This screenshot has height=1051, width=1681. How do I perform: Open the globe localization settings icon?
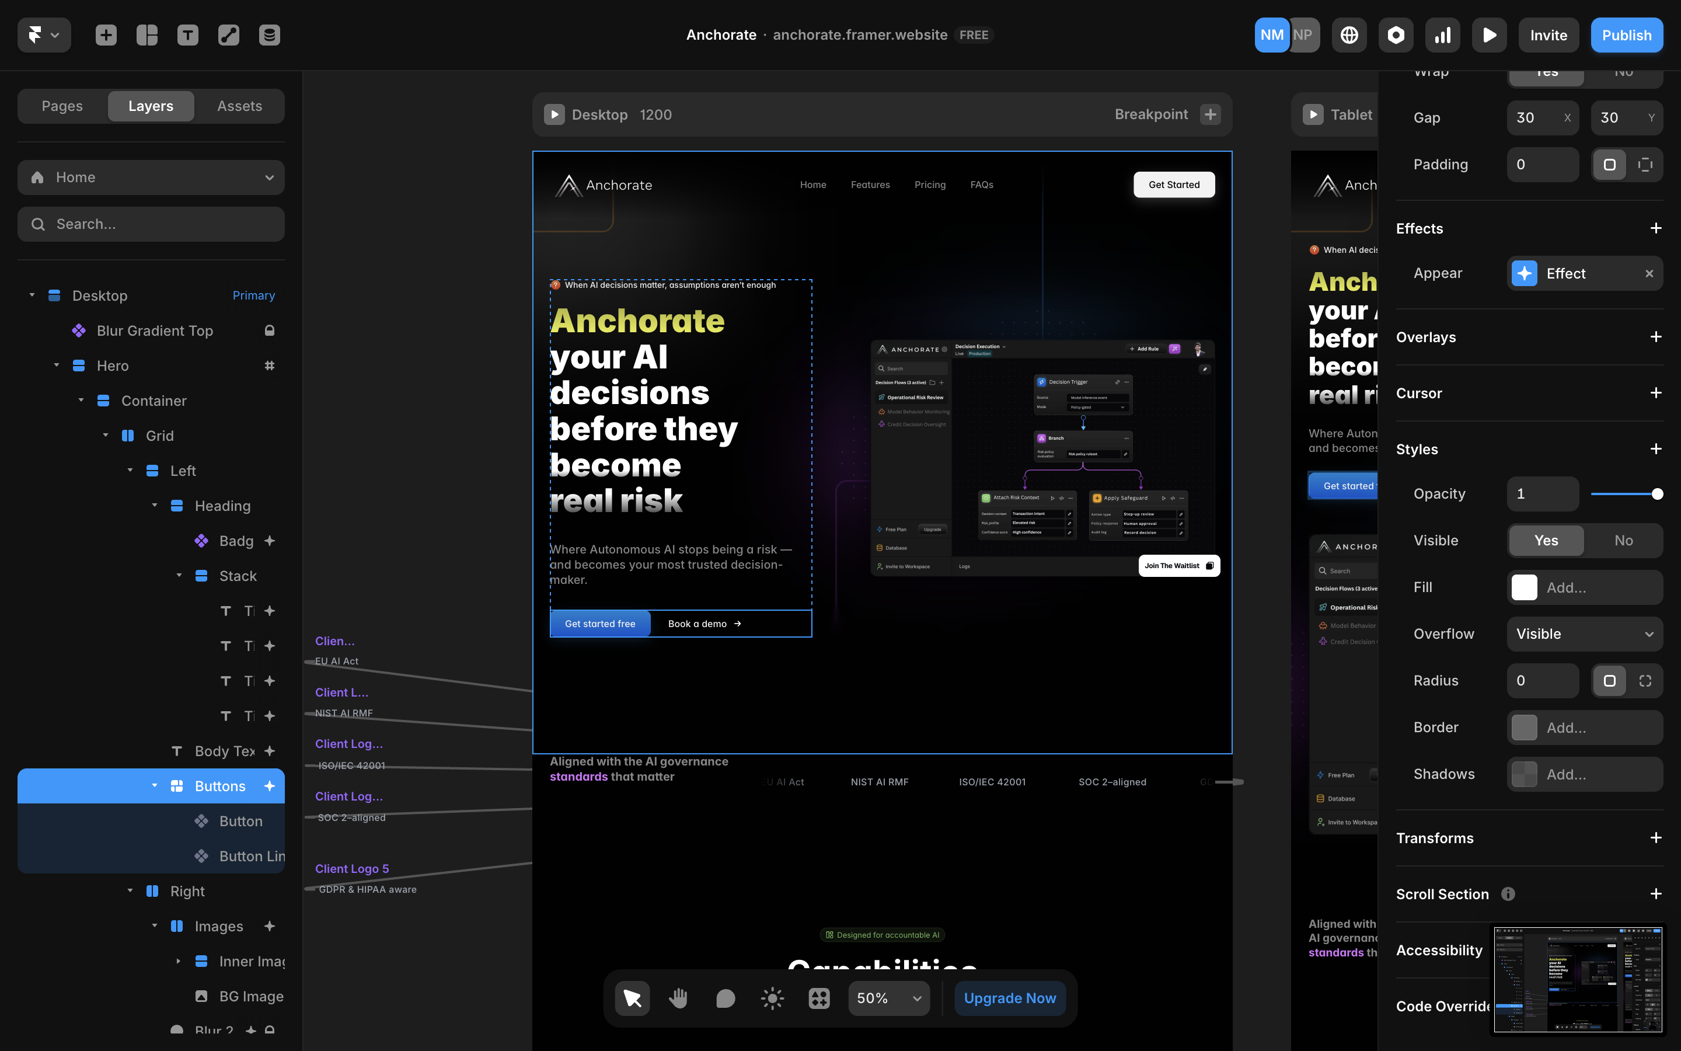(x=1349, y=35)
